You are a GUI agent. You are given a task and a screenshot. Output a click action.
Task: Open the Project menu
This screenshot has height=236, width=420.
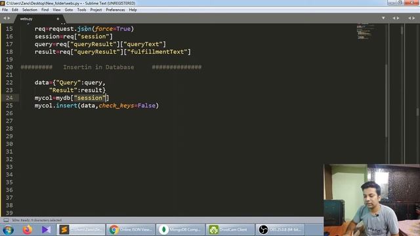96,10
